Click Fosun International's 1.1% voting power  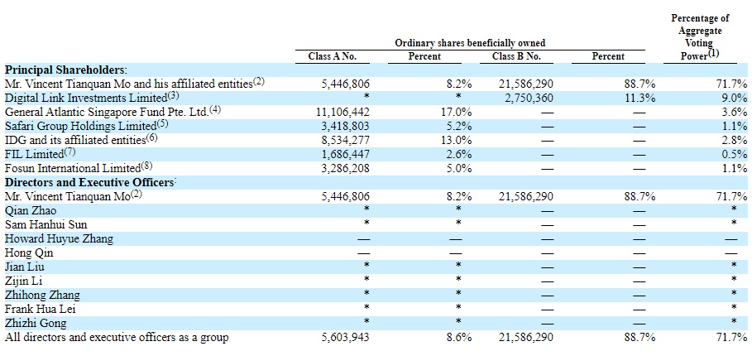point(736,169)
